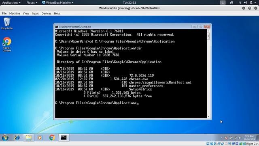Screen dimensions: 259x146
Task: Select the Google Chrome desktop shortcut
Action: [x=7, y=45]
